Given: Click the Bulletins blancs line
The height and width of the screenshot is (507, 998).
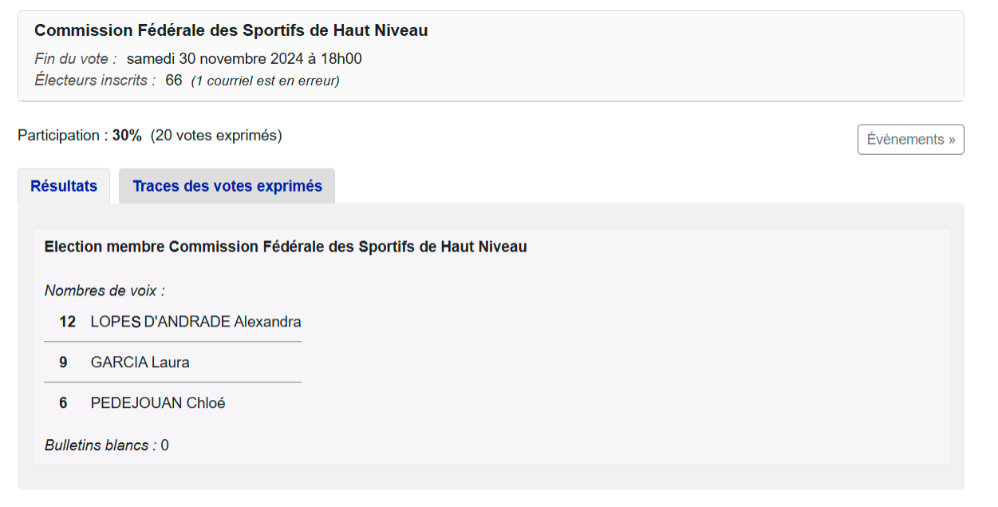Looking at the screenshot, I should point(106,445).
